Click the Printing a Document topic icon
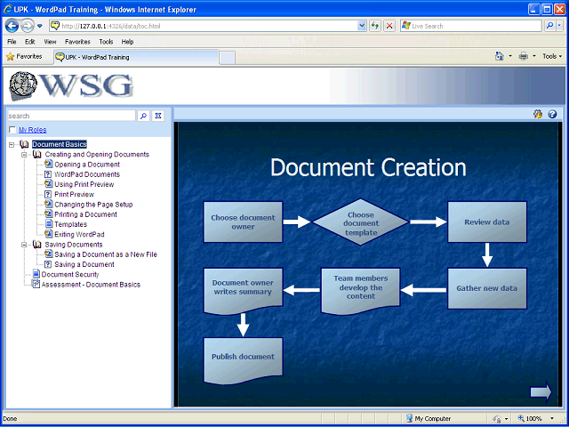Screen dimensions: 569x427 tap(48, 214)
